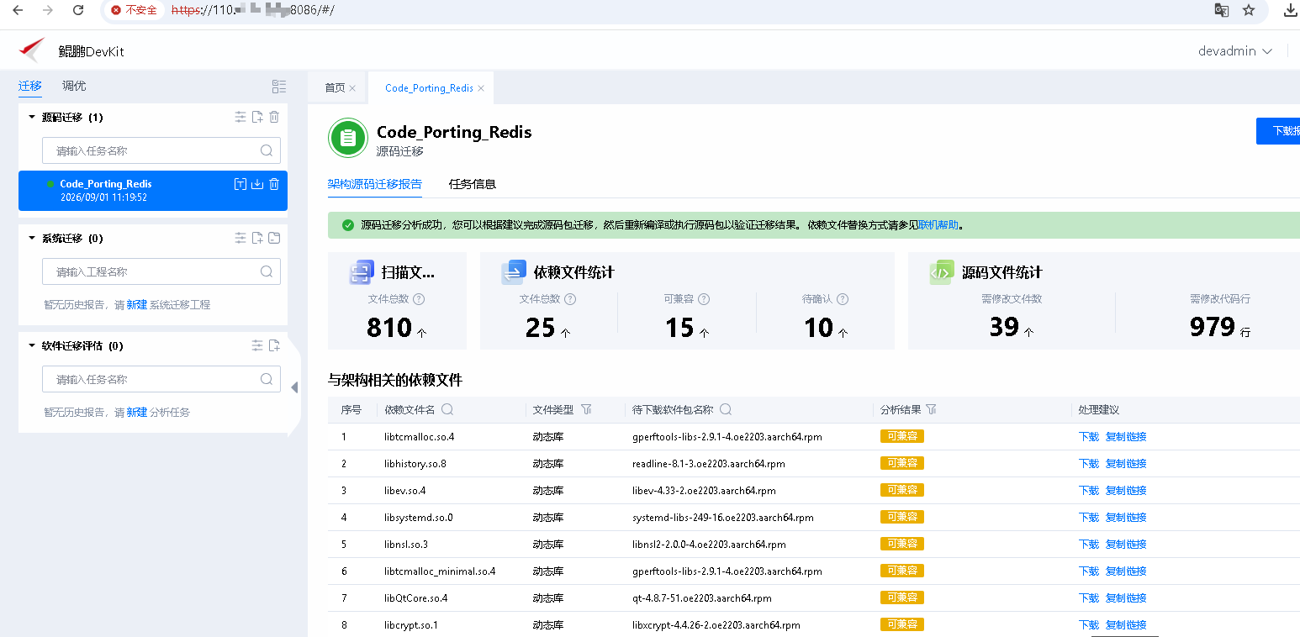
Task: Click the system migration folder icon
Action: [274, 238]
